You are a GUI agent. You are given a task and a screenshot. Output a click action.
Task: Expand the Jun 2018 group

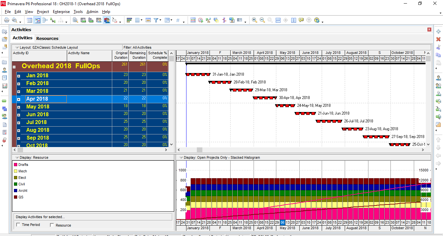(x=18, y=115)
